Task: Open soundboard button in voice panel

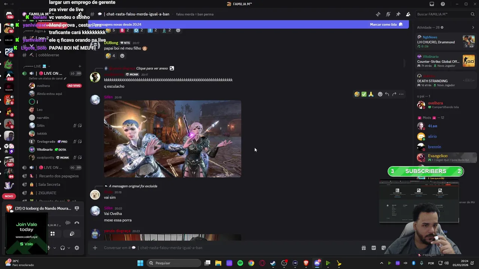Action: (72, 234)
